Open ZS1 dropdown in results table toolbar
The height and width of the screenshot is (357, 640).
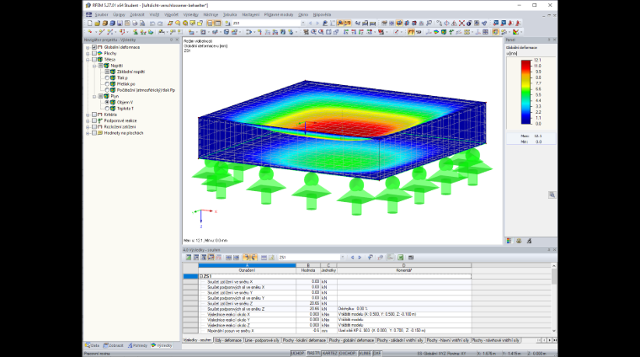tap(342, 258)
